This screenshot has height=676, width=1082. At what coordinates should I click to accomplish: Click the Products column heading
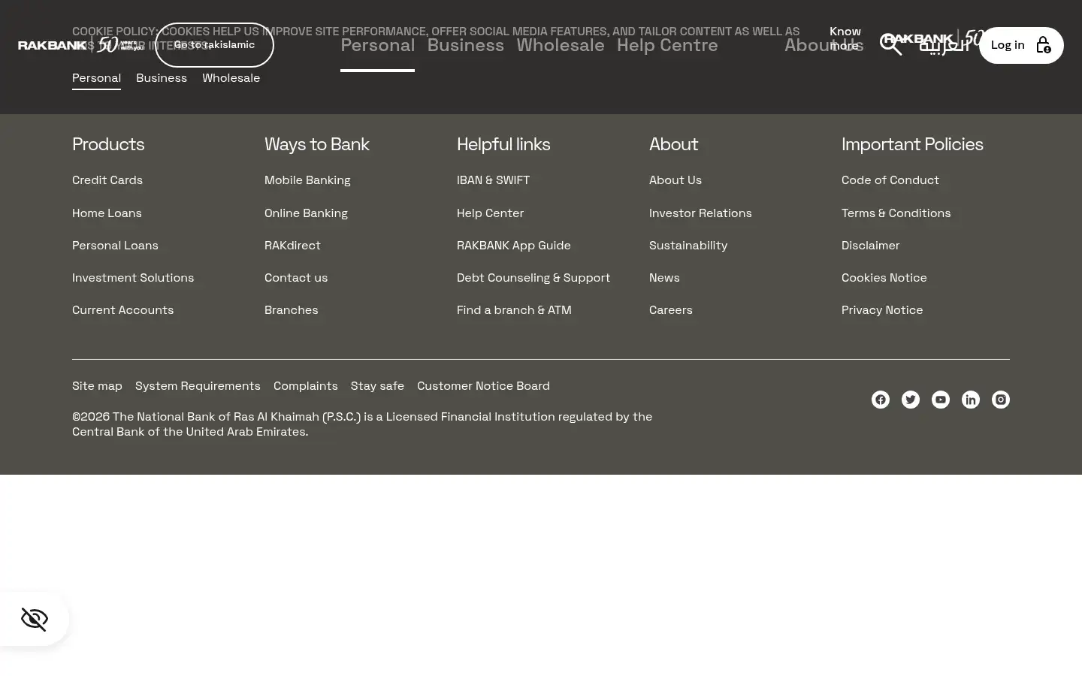click(108, 144)
